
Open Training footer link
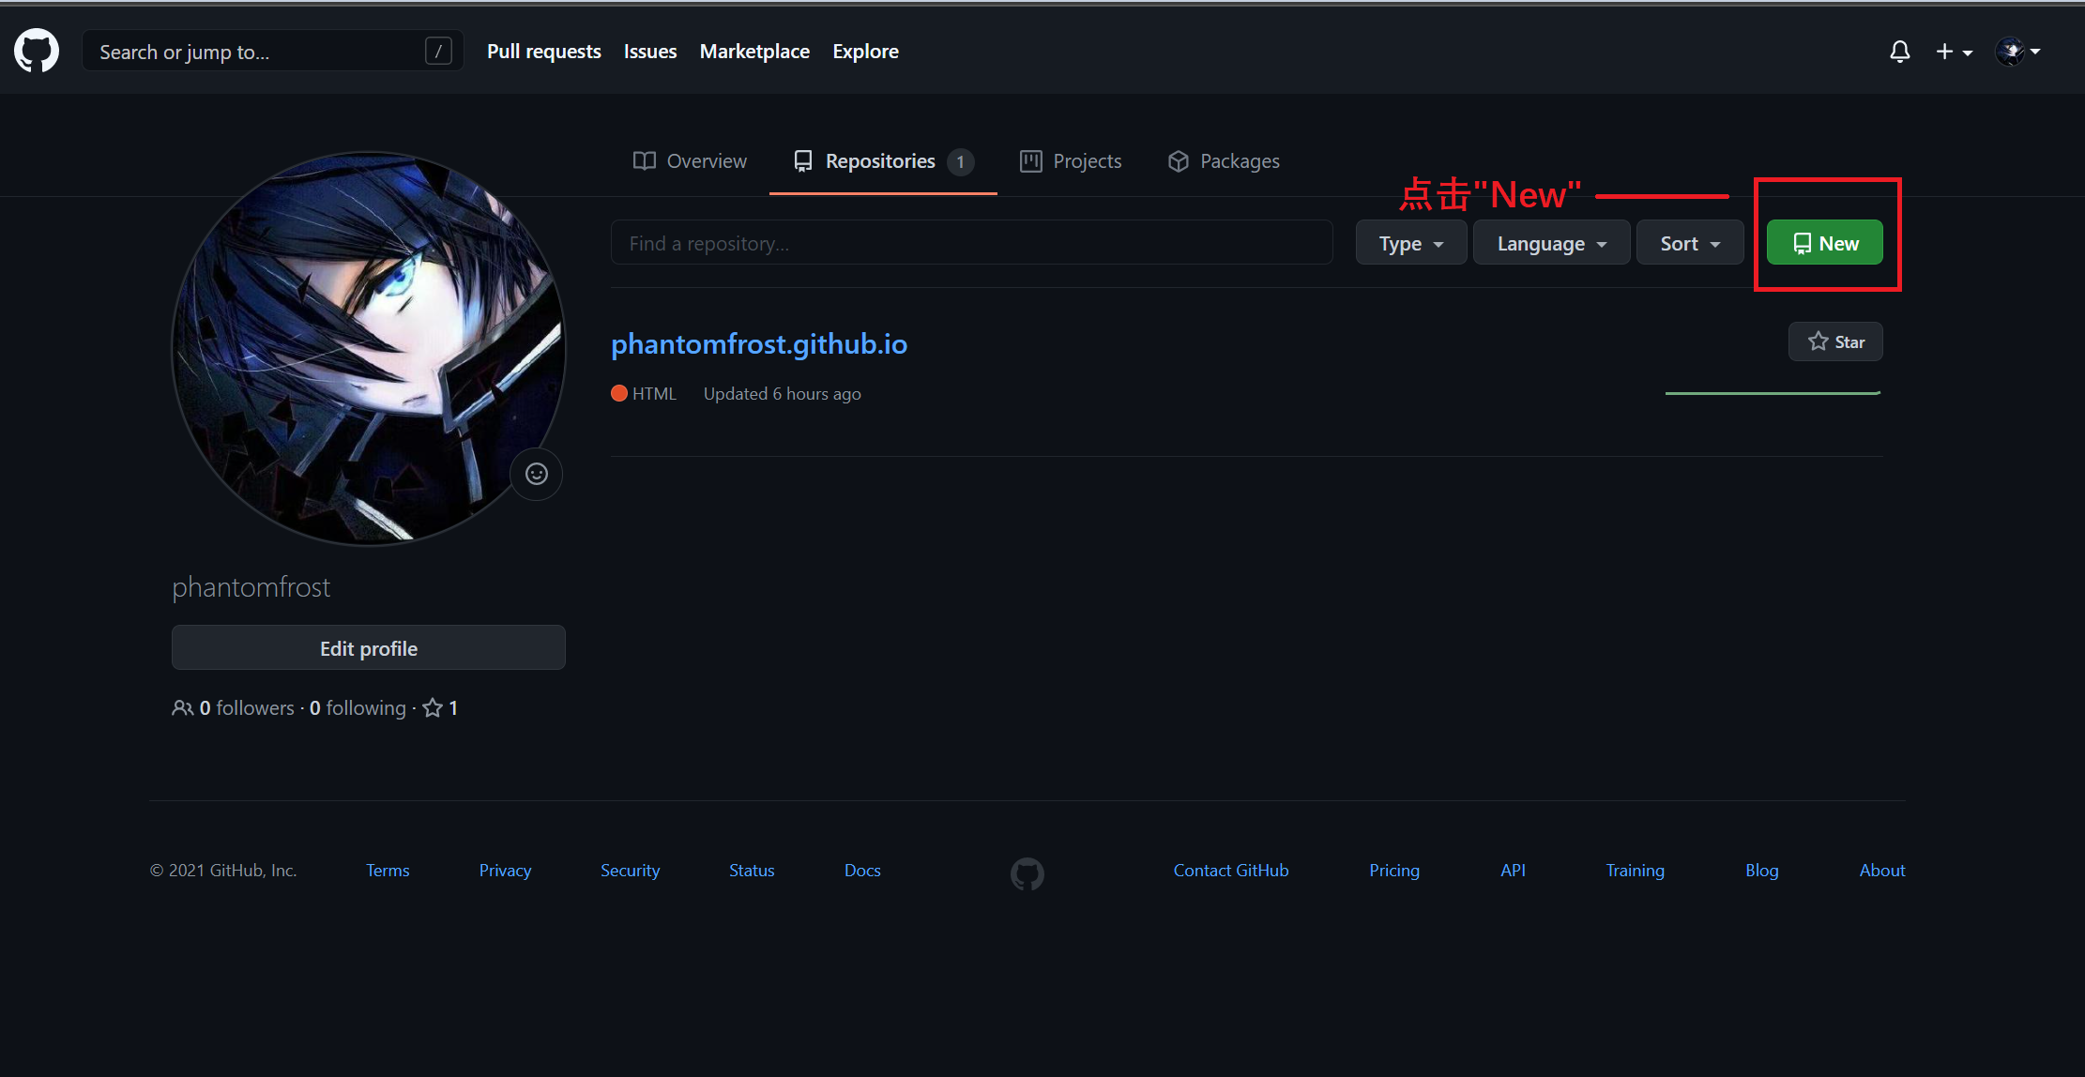(1635, 871)
